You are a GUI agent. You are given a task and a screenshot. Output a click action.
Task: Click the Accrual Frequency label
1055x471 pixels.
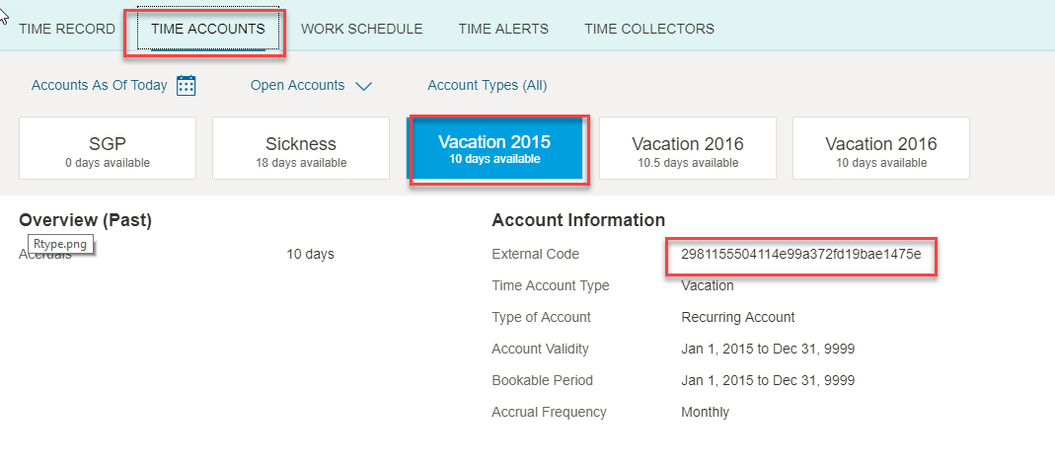[549, 413]
